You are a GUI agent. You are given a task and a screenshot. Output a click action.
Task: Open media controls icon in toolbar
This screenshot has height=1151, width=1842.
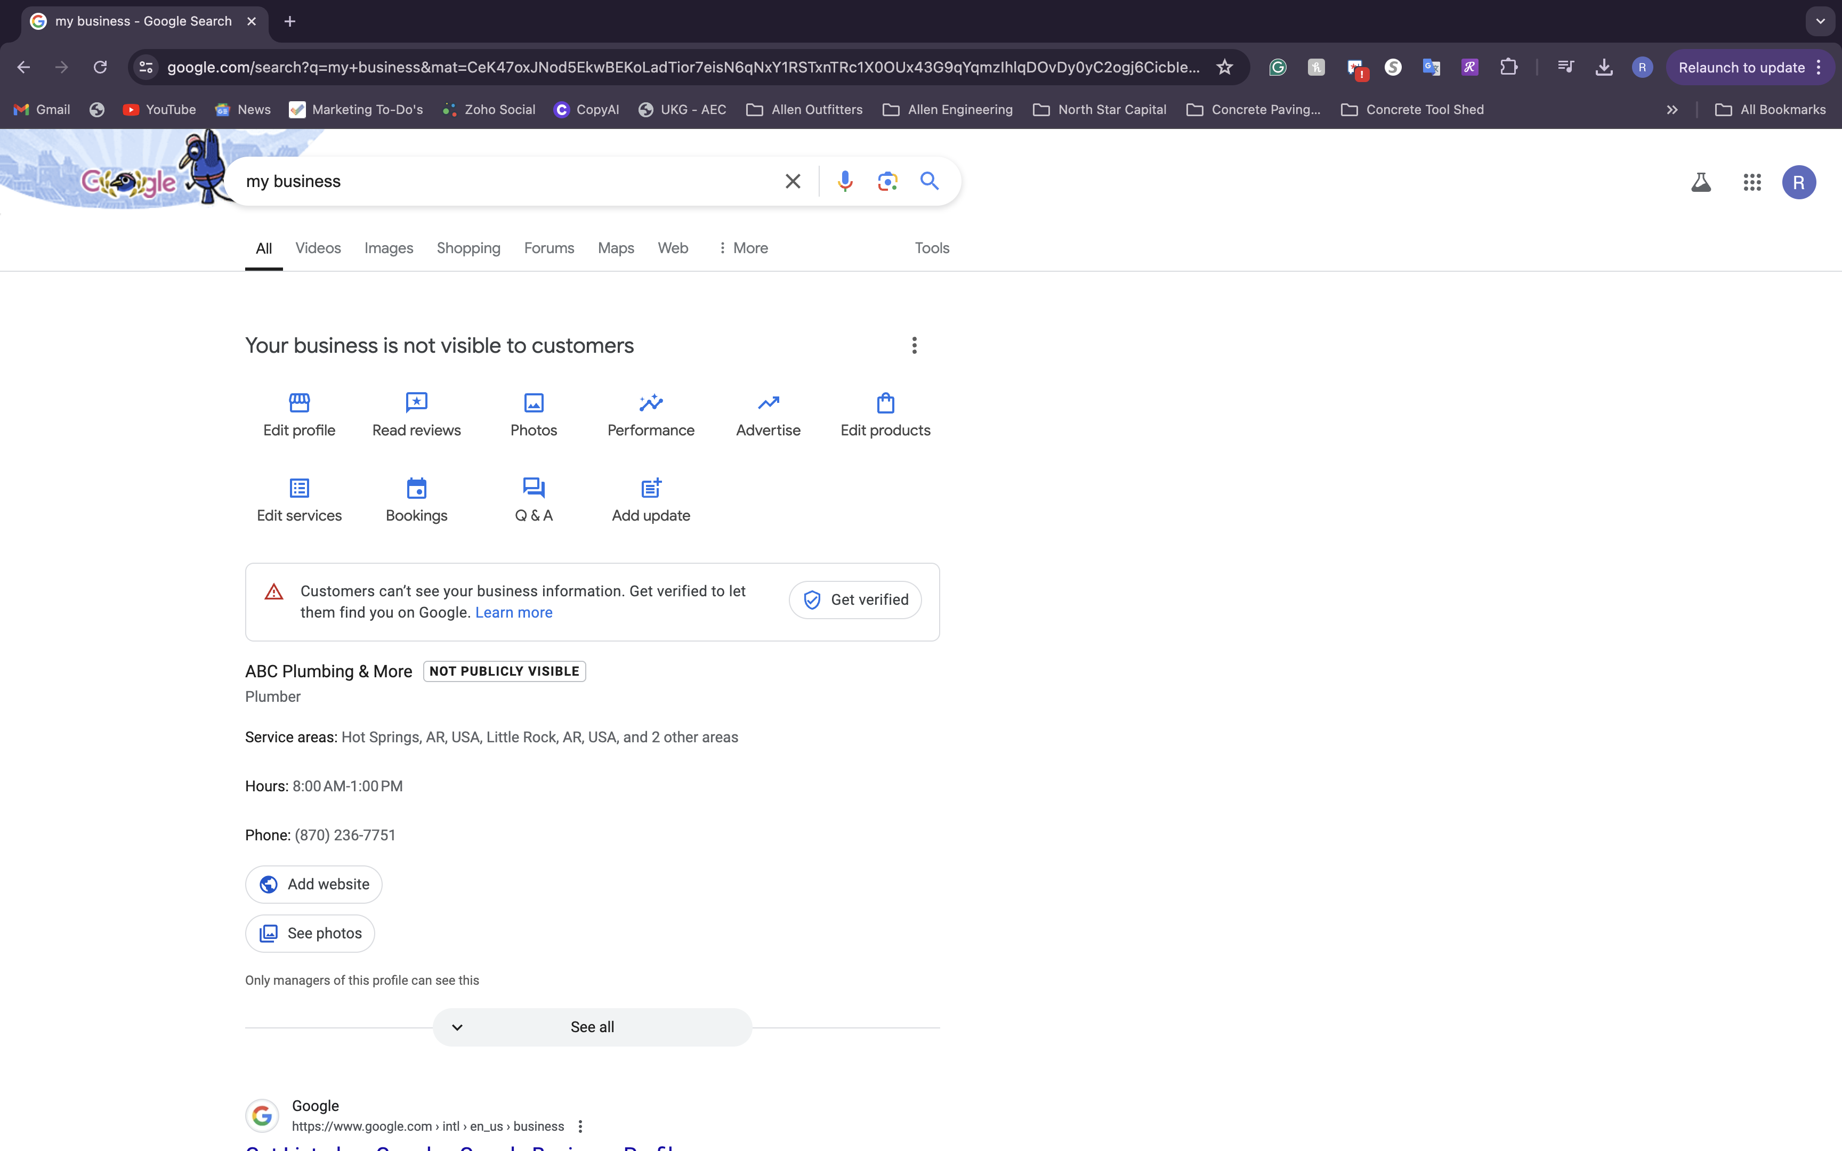pos(1565,67)
